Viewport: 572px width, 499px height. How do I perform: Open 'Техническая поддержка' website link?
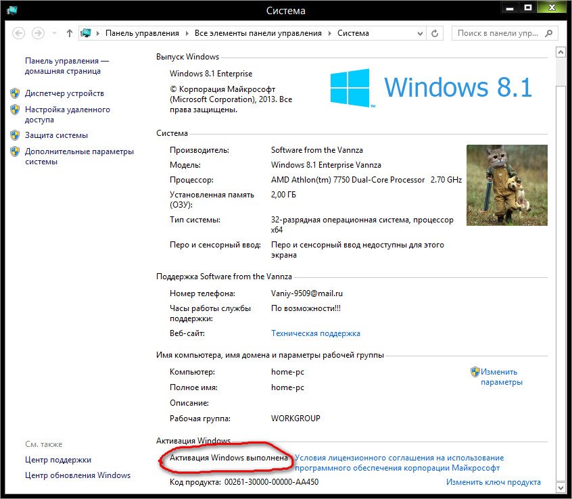(316, 333)
